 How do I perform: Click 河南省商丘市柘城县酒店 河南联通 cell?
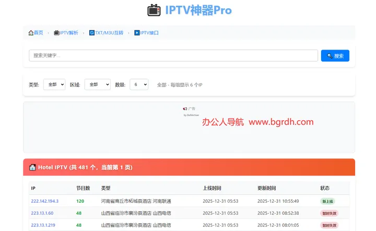pos(136,201)
